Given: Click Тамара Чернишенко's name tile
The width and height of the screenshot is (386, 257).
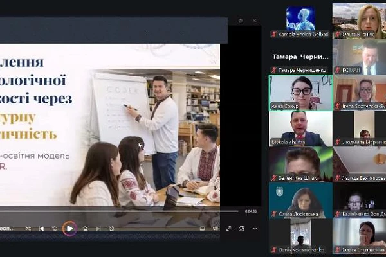Looking at the screenshot, I should coord(300,57).
